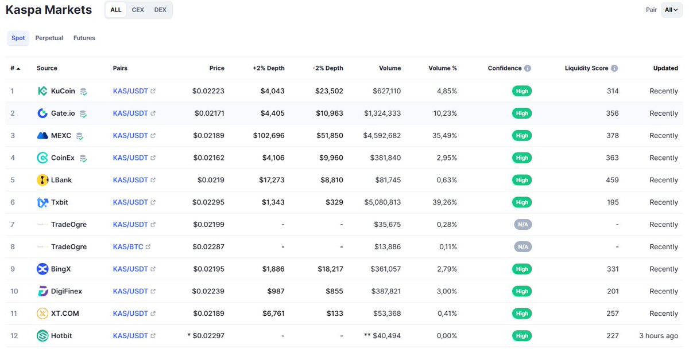This screenshot has height=349, width=689.
Task: Open the KuCoin exchange name link
Action: [x=63, y=91]
